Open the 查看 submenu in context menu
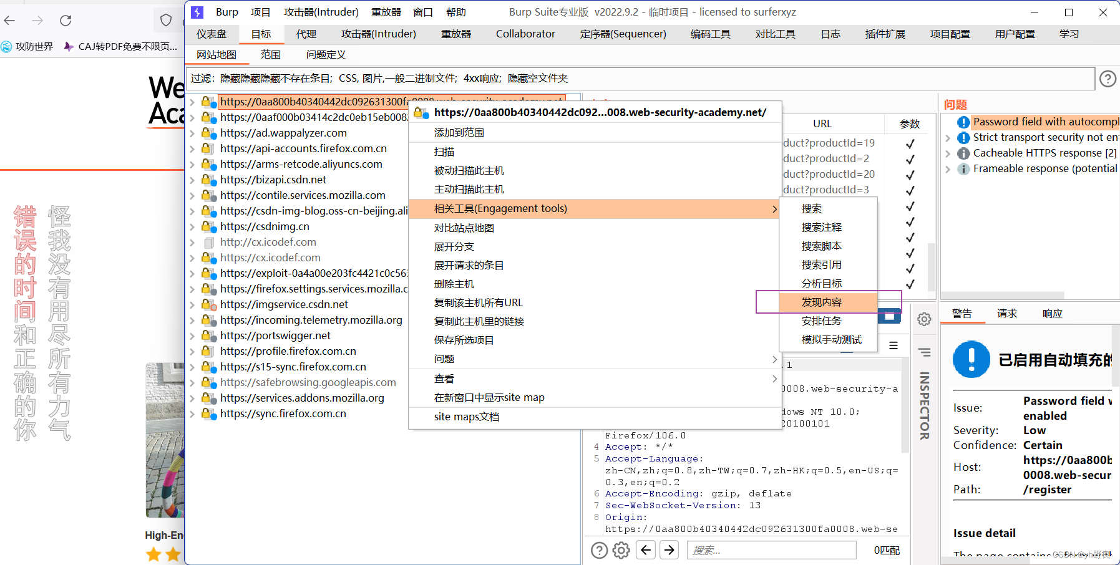 pos(595,379)
